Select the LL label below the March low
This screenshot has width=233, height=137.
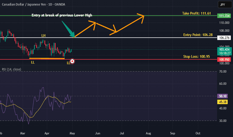[x=33, y=62]
